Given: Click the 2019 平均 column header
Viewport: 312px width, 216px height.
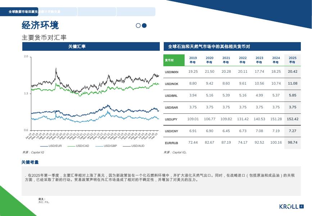Looking at the screenshot, I should 193,60.
